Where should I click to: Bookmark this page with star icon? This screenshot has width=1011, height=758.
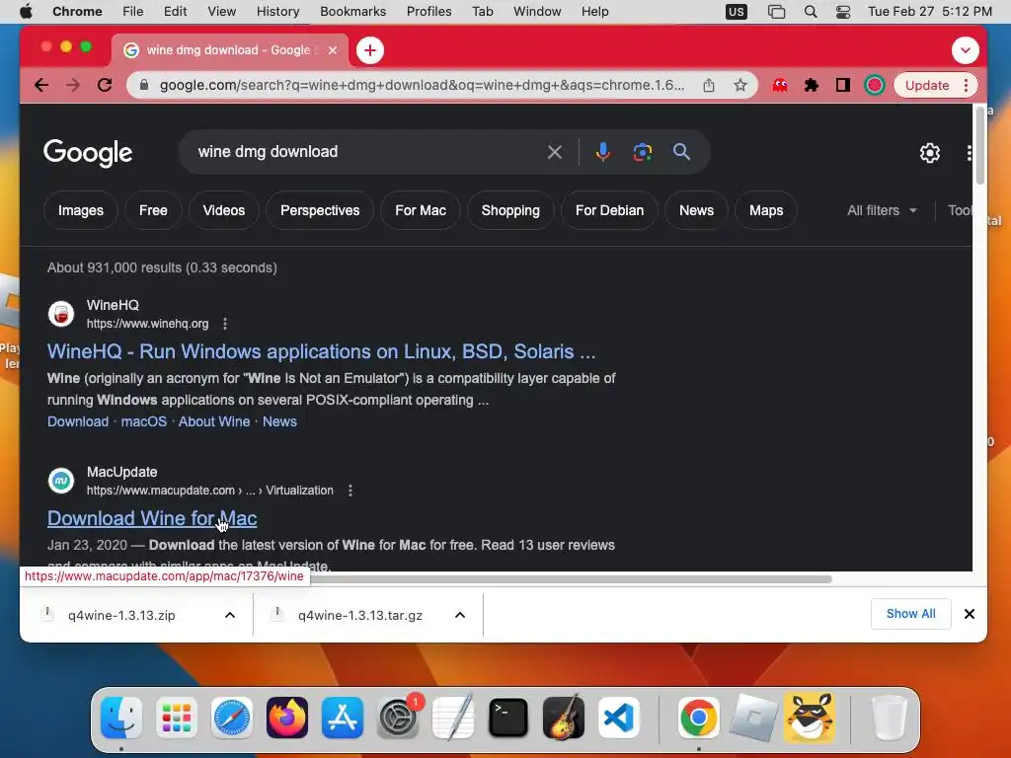(740, 85)
